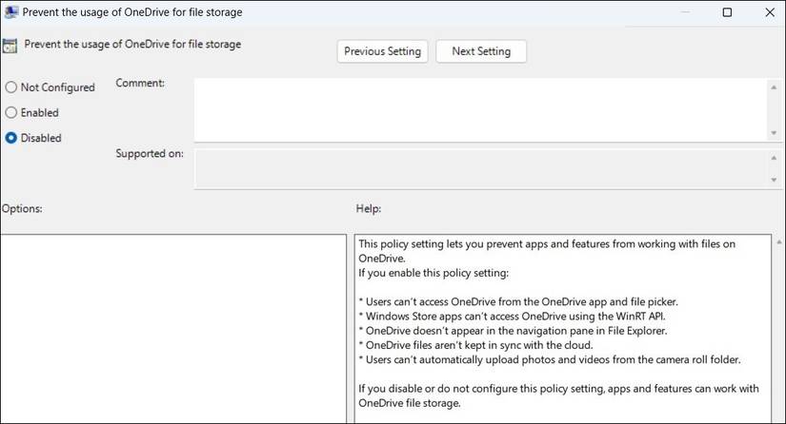
Task: Click inside the empty Options pane
Action: pos(172,328)
